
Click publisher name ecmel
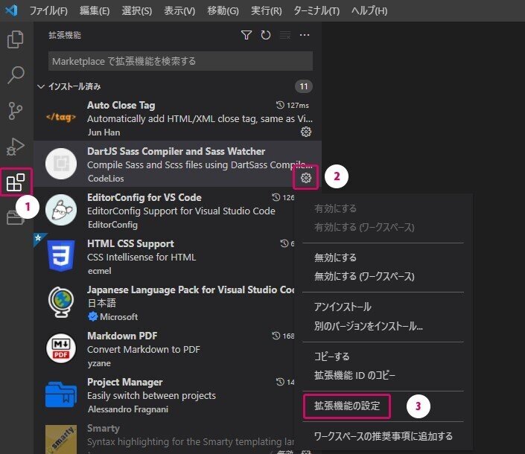click(x=100, y=271)
